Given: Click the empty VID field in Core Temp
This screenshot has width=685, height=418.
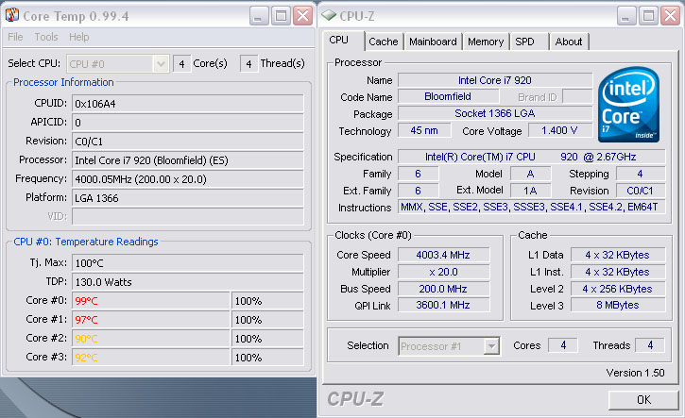Looking at the screenshot, I should click(x=187, y=216).
